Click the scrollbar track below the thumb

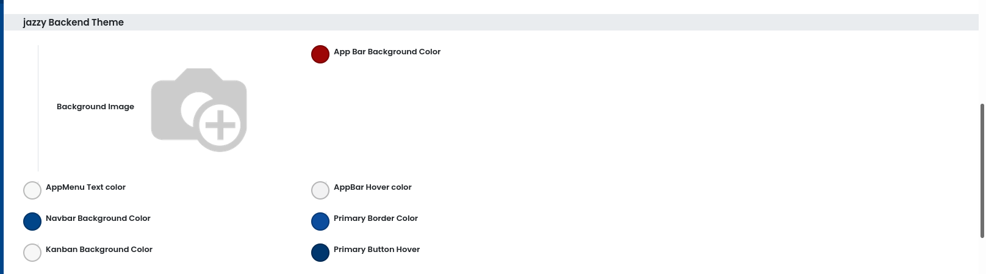click(982, 256)
